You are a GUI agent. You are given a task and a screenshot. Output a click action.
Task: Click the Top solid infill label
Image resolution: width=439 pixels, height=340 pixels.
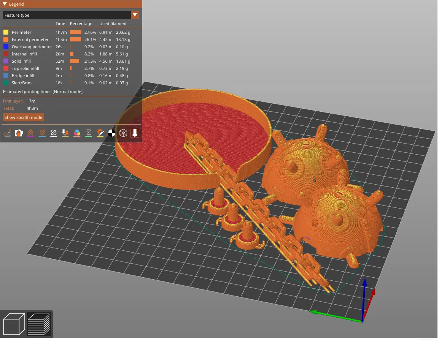click(25, 68)
